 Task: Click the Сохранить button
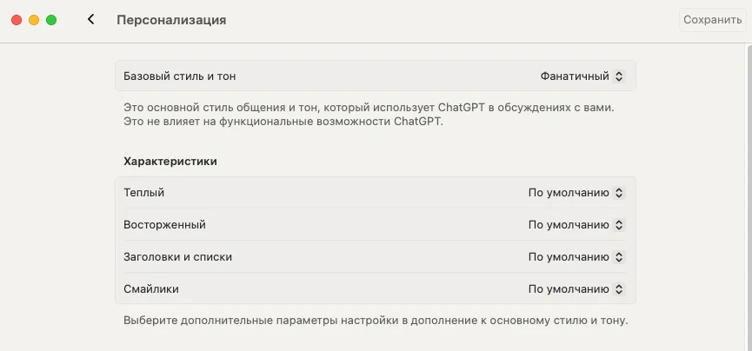pyautogui.click(x=712, y=20)
